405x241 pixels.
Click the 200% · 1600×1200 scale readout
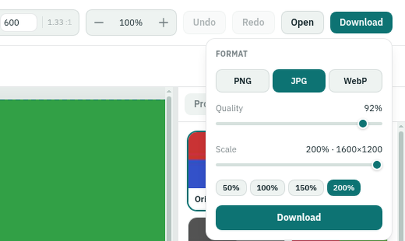(x=344, y=150)
